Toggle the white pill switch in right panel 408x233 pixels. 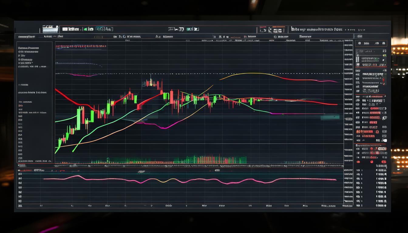point(385,140)
